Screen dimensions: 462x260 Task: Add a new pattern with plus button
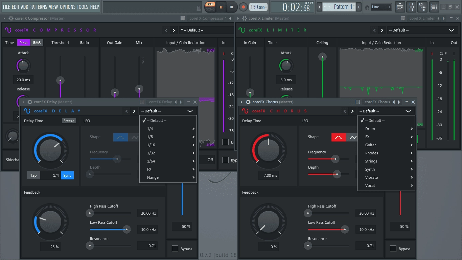click(x=359, y=7)
